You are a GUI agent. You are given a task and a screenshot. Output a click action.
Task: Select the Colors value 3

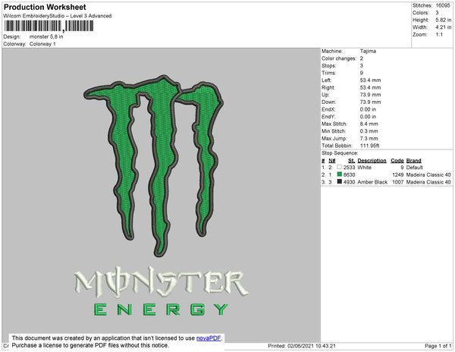pyautogui.click(x=437, y=13)
